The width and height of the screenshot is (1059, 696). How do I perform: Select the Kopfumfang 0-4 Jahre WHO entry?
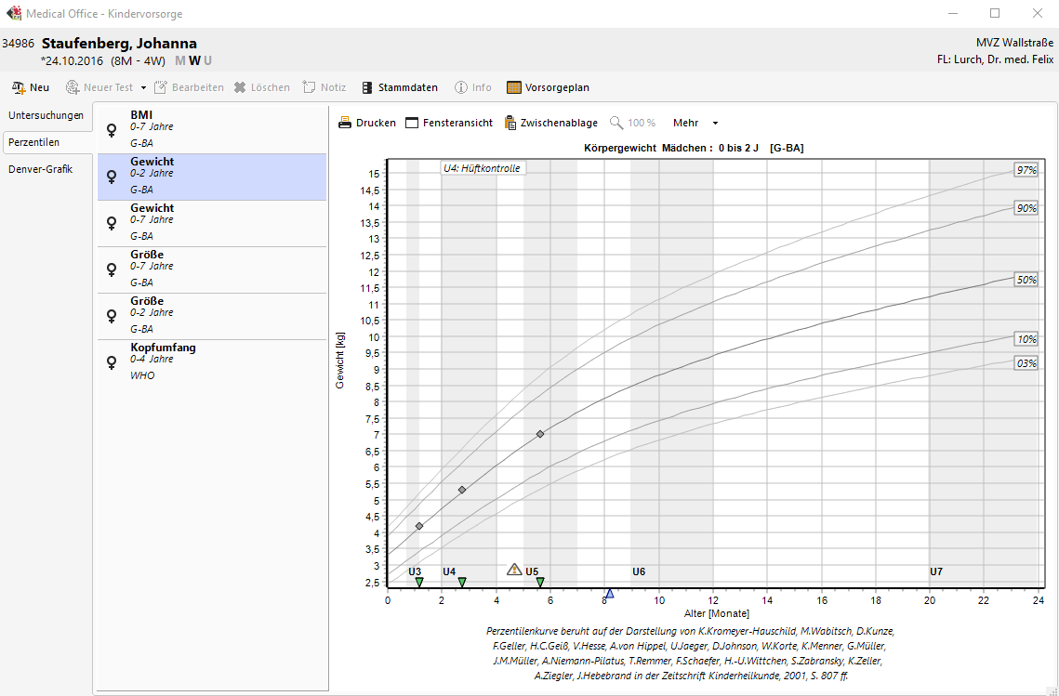(212, 362)
